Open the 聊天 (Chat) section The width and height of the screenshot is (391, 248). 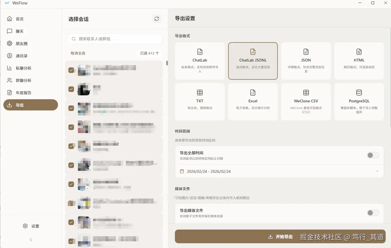coord(19,31)
